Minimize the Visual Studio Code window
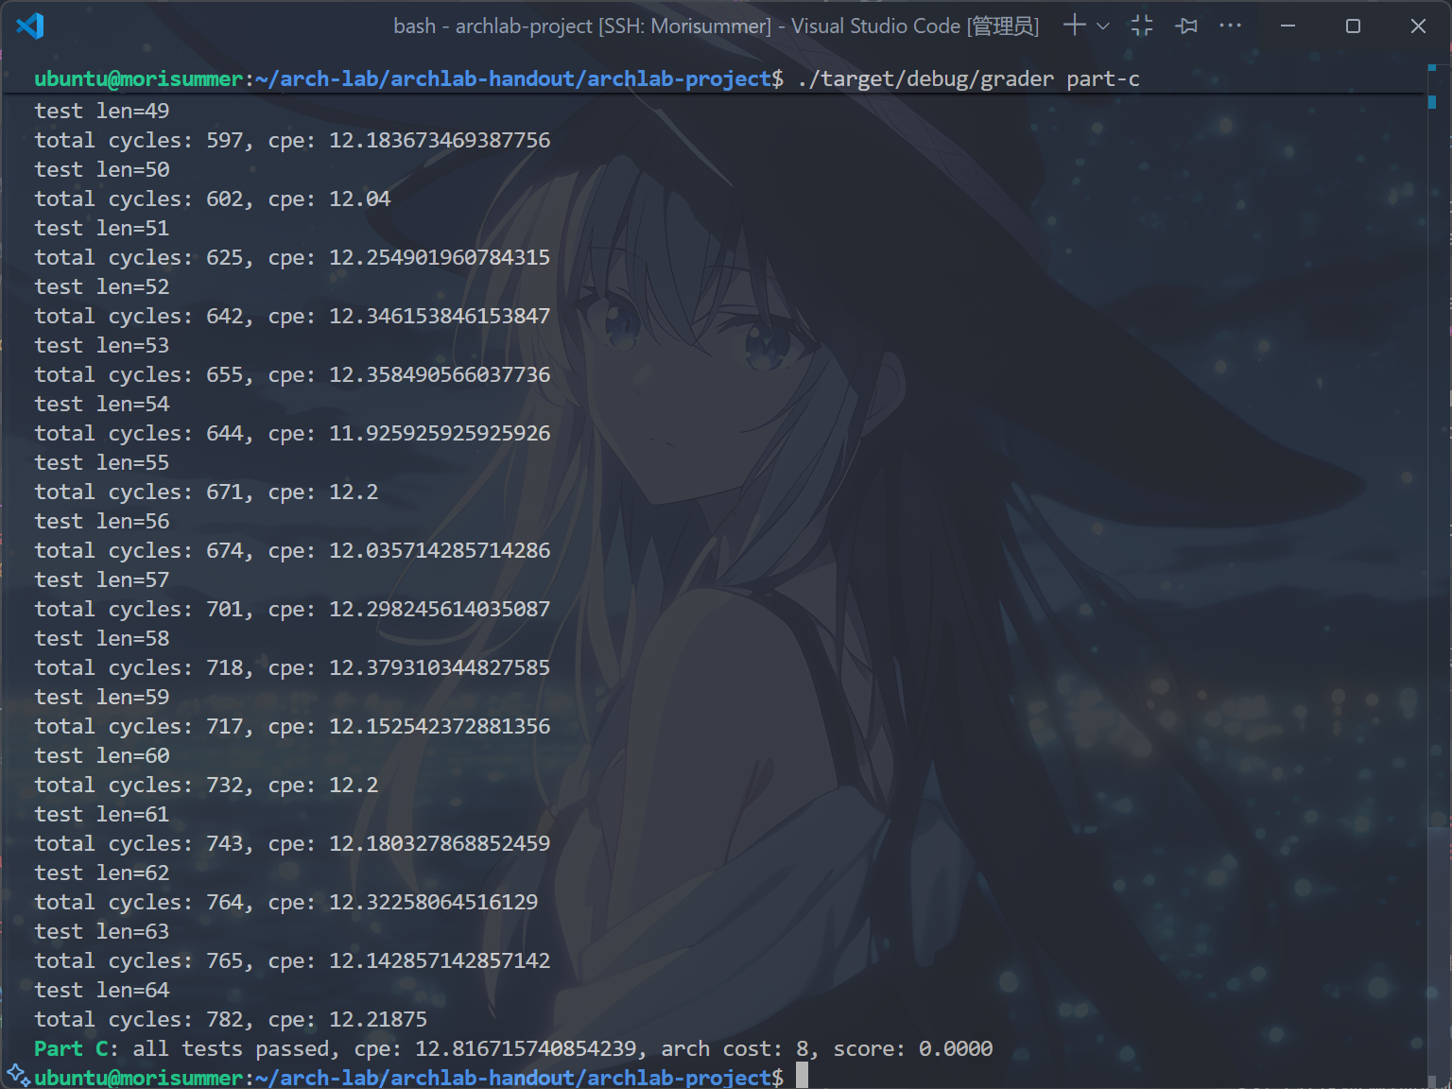 click(1288, 26)
